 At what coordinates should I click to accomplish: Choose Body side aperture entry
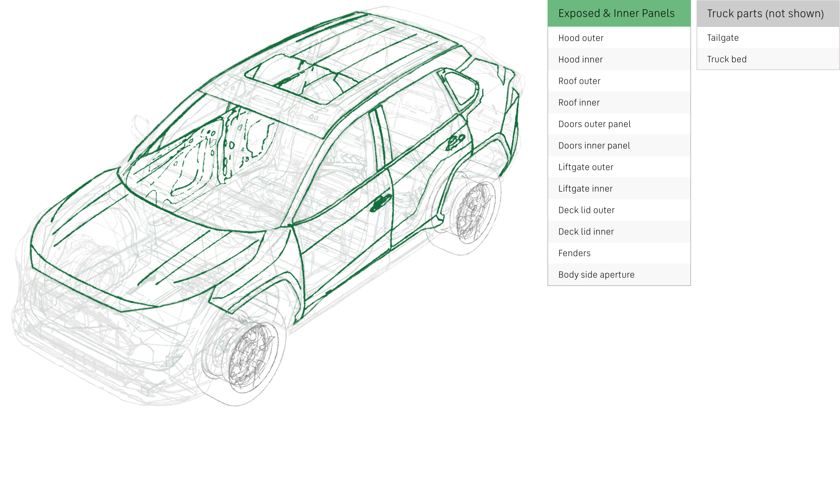[619, 275]
